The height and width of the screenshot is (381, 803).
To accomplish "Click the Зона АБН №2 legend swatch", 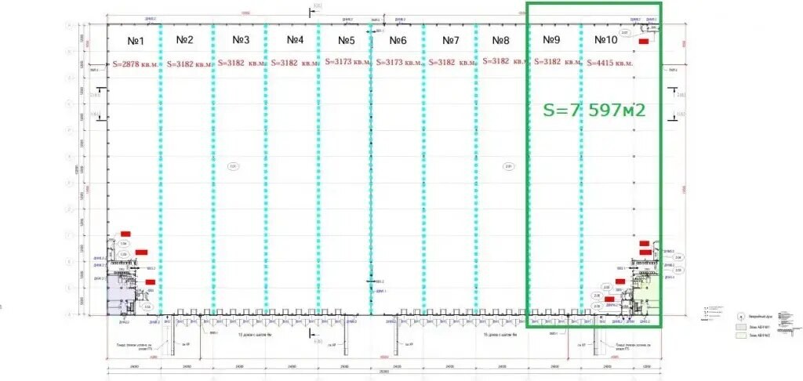I will pos(740,336).
